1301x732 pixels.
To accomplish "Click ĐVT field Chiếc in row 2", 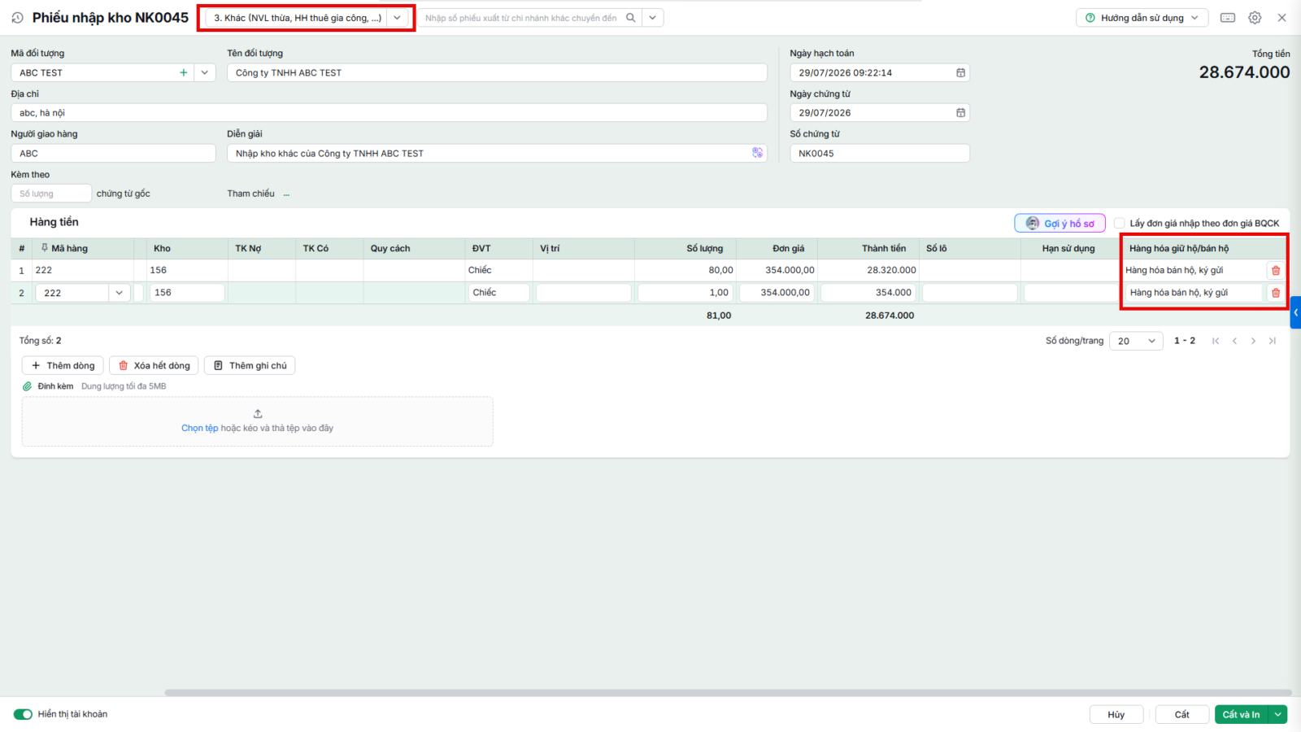I will coord(499,293).
